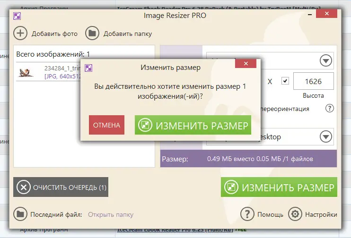Click the main window's ИЗМЕНИТЬ РАЗМЕР button
This screenshot has width=351, height=238.
tap(279, 187)
